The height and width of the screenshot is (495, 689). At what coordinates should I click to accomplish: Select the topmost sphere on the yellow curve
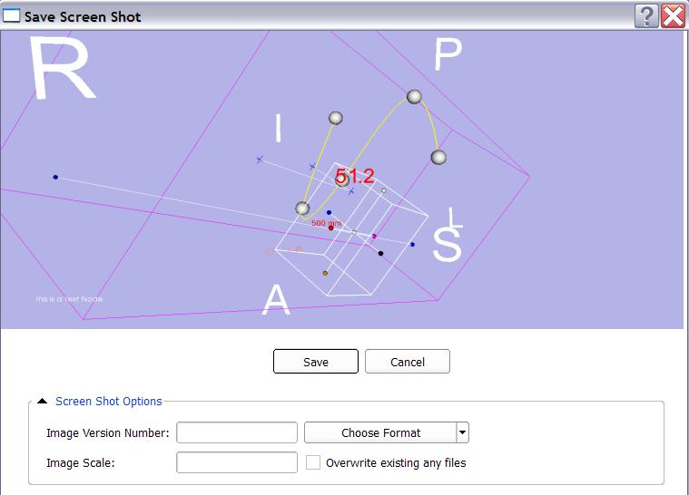[414, 96]
